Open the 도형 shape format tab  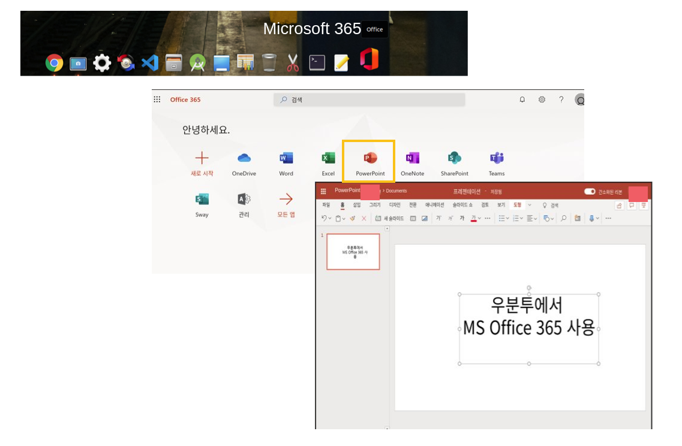(x=517, y=205)
